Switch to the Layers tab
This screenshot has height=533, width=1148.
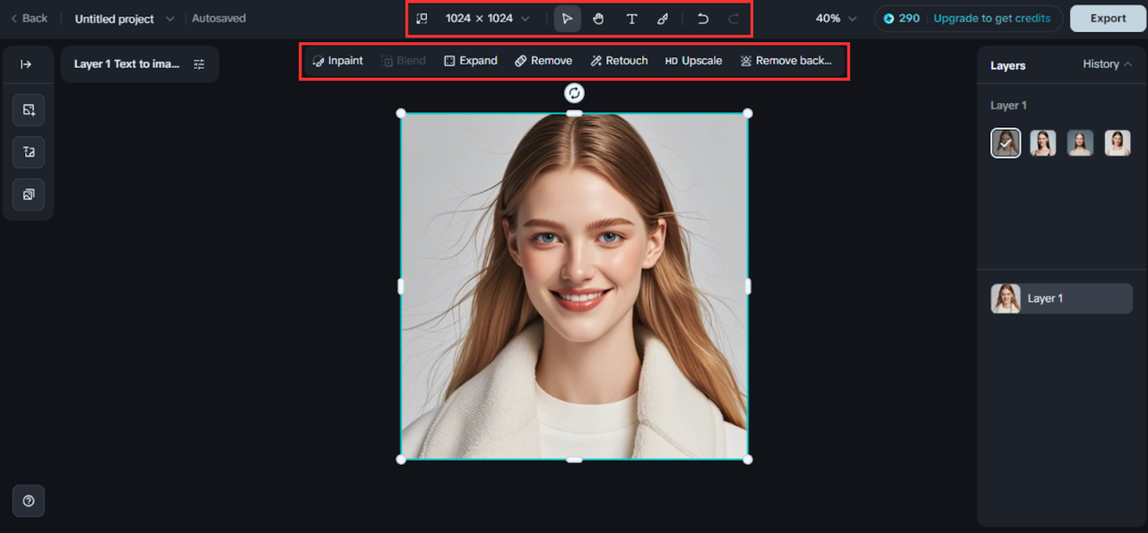pos(1008,65)
